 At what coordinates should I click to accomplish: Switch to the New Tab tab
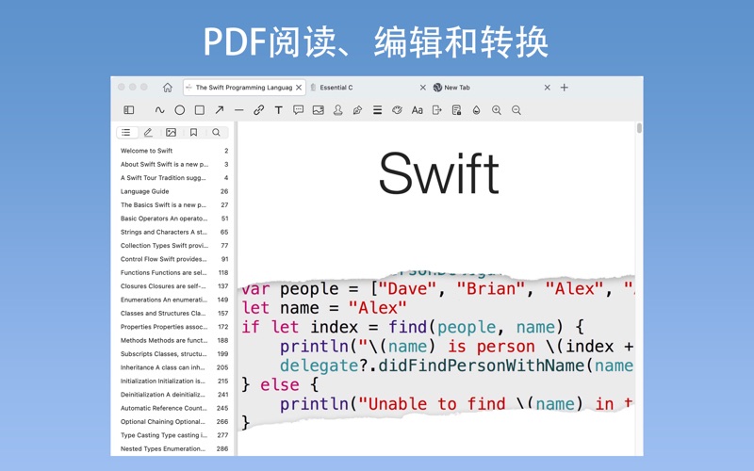point(485,88)
